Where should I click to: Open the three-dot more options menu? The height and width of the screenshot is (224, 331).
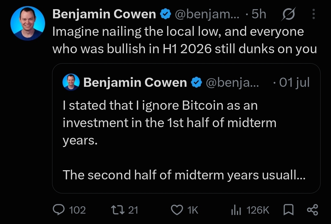tap(314, 14)
